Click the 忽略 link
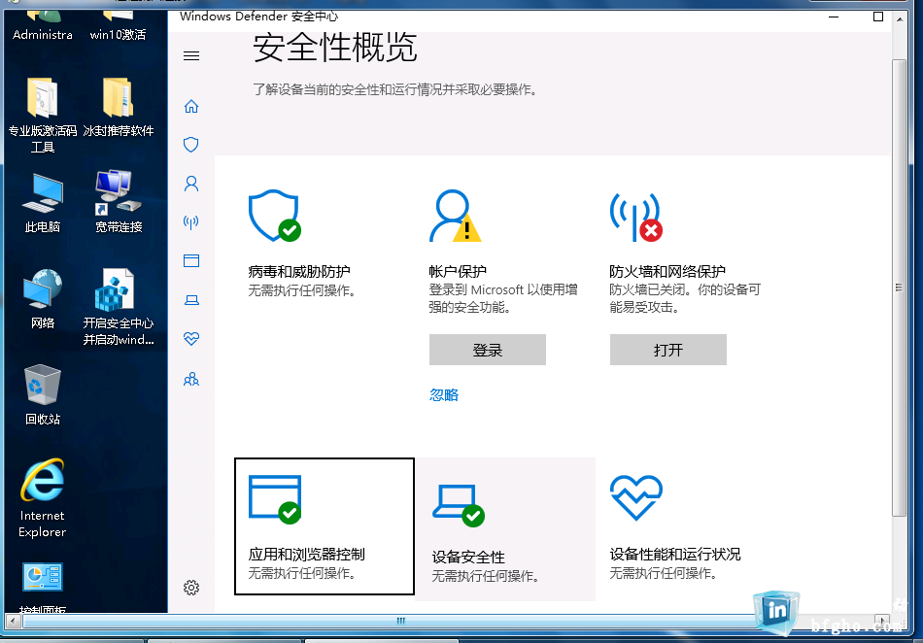 click(x=444, y=394)
